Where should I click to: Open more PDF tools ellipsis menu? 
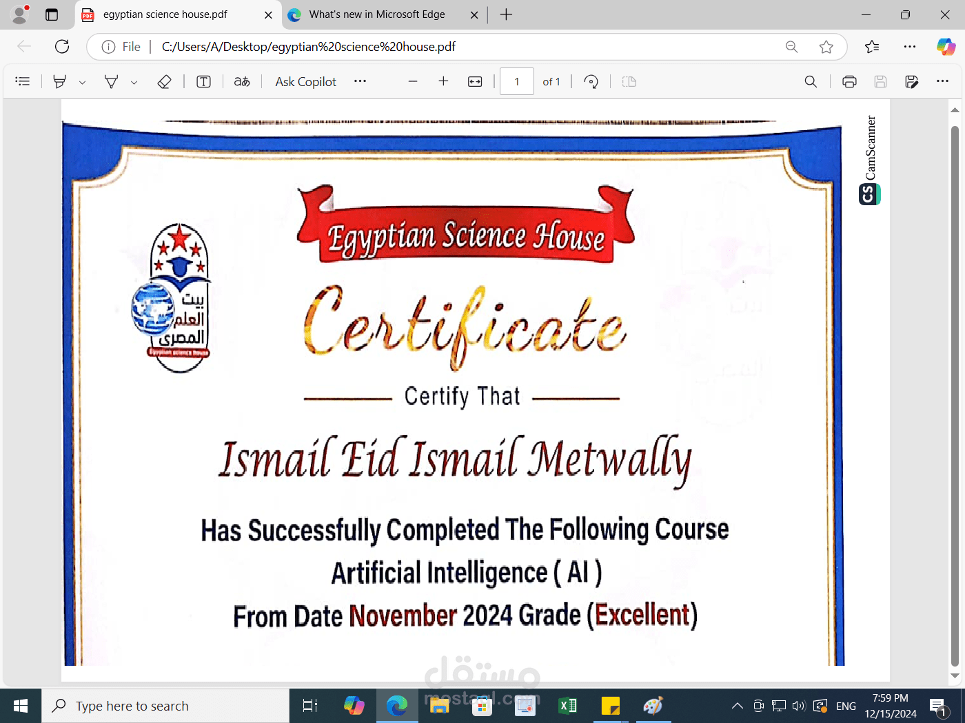tap(360, 81)
